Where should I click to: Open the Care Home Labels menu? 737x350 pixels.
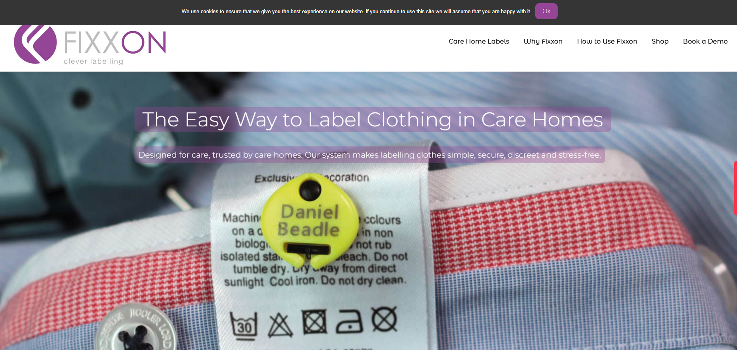click(x=479, y=41)
